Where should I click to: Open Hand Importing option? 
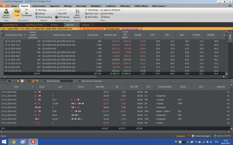[x=43, y=17]
